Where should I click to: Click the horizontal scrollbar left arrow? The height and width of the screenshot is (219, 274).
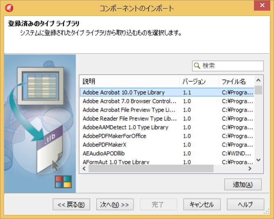[x=84, y=169]
